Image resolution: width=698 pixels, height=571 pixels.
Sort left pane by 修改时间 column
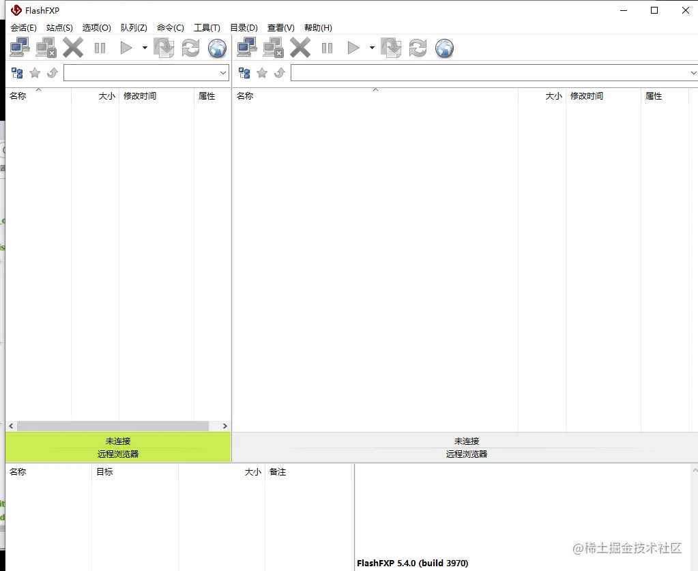(157, 96)
